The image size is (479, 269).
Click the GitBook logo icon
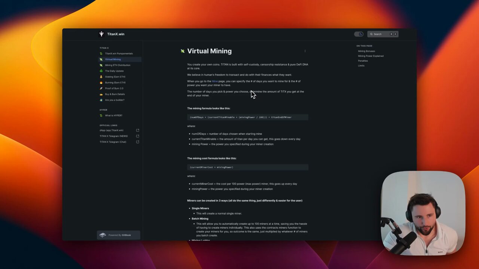[103, 235]
